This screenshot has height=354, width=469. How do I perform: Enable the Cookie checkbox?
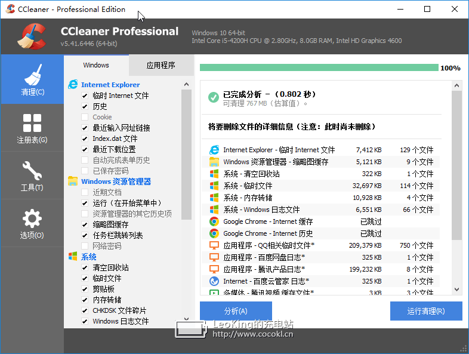pos(85,117)
